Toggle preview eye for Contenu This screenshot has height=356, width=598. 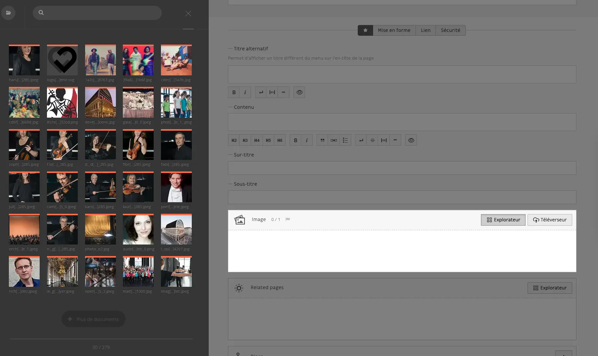tap(411, 140)
